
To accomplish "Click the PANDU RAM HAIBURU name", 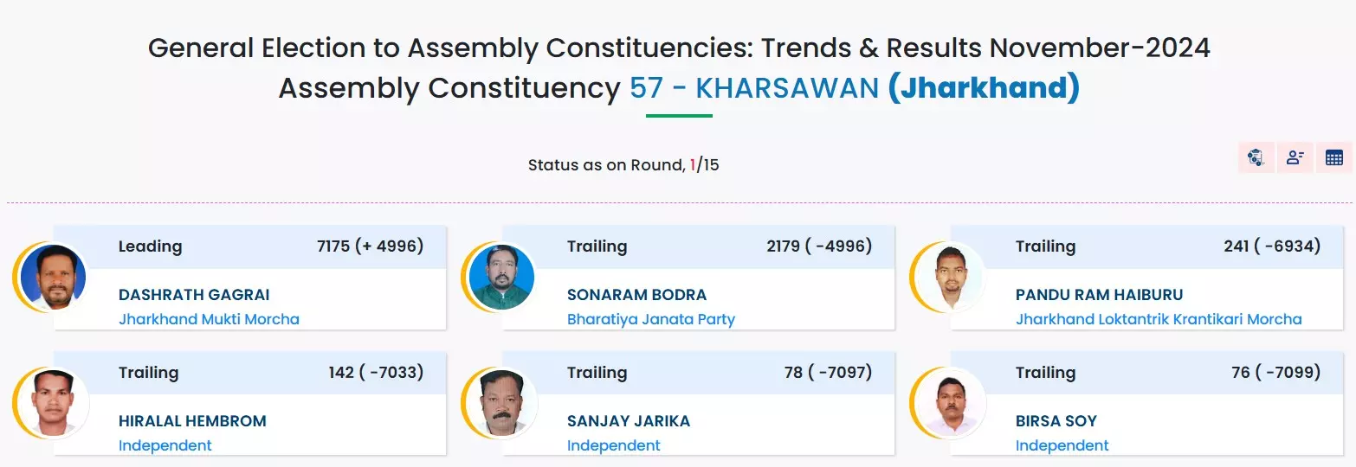I will pos(1099,295).
